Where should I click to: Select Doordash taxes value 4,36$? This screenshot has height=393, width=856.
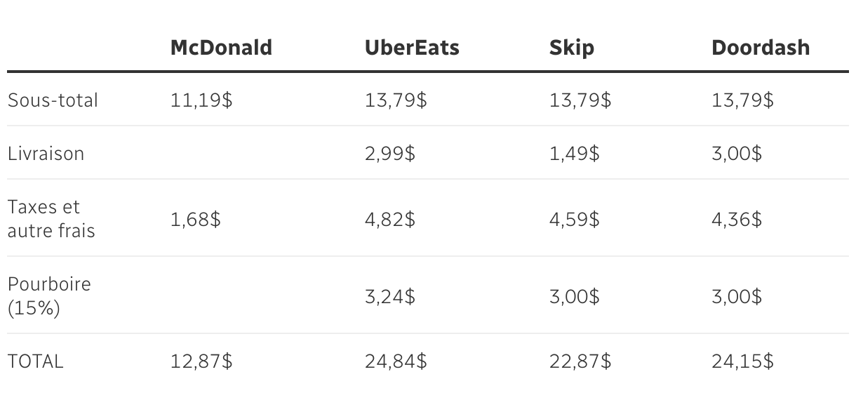click(737, 219)
